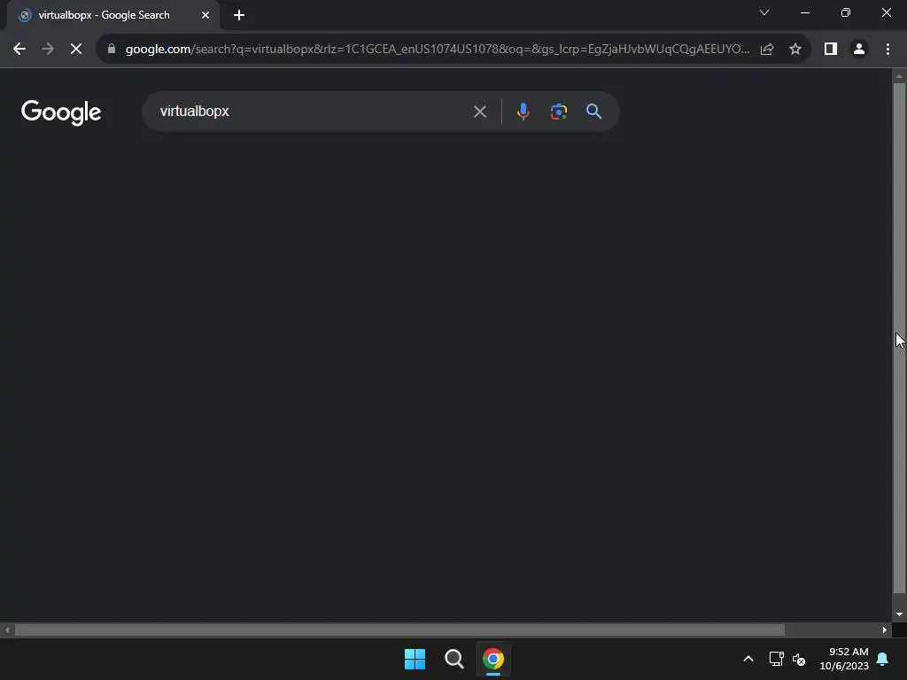Open network status tray icon
The height and width of the screenshot is (680, 907).
(776, 659)
